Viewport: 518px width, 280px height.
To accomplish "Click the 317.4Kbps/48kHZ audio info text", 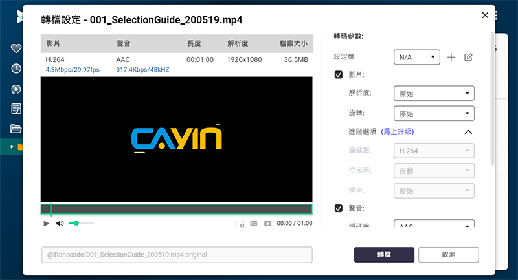I will click(x=142, y=70).
